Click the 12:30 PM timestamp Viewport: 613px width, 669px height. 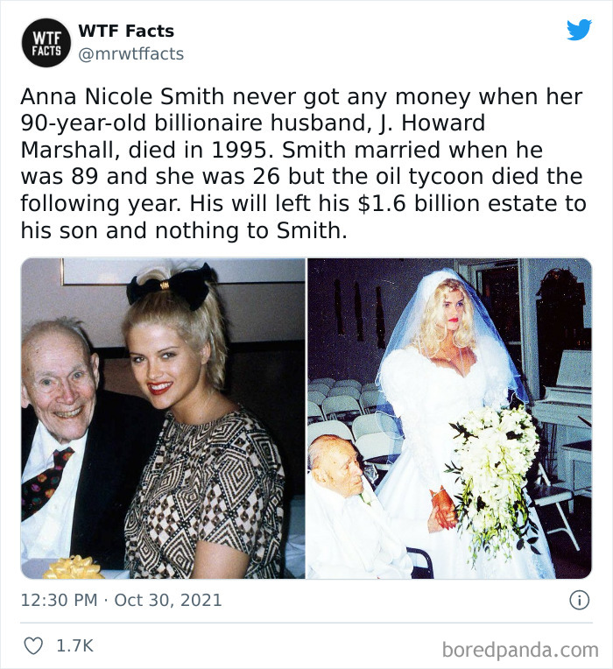pyautogui.click(x=60, y=600)
